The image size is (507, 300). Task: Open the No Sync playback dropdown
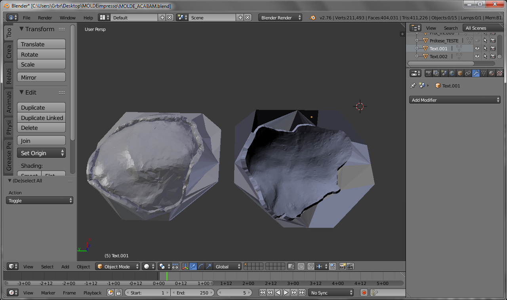coord(331,292)
